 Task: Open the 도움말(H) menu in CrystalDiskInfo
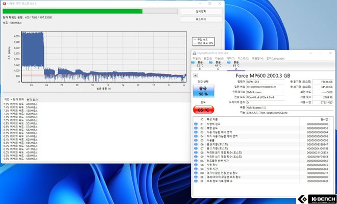click(x=257, y=59)
